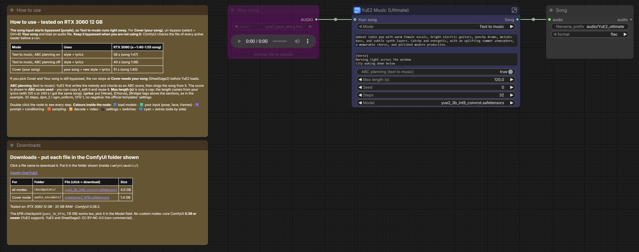639x252 pixels.
Task: Select previous Mode option with left arrow
Action: tap(360, 27)
